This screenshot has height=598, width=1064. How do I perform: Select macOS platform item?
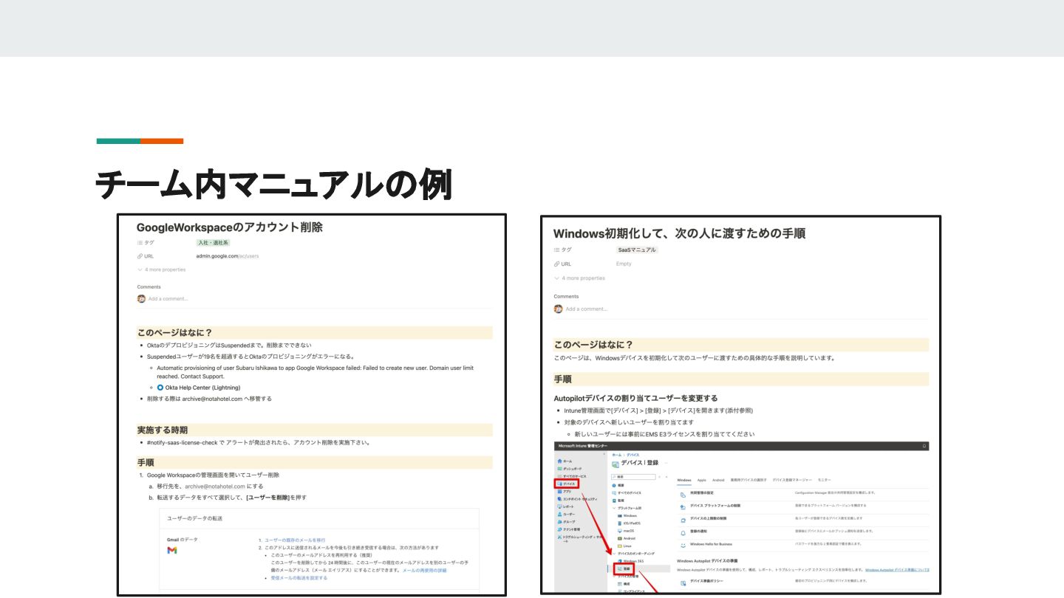pyautogui.click(x=626, y=531)
